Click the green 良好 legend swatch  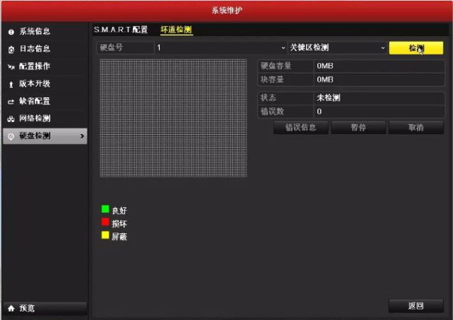[105, 209]
